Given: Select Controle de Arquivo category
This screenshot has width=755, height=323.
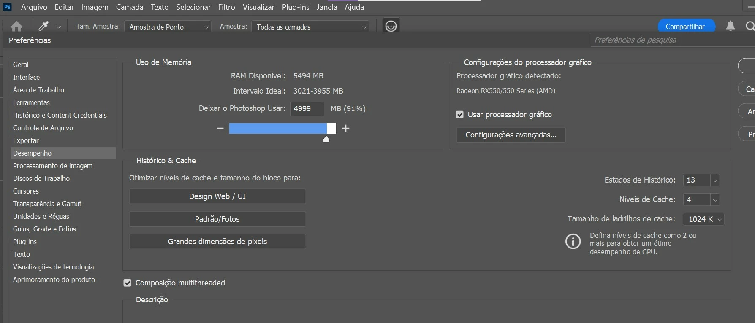Looking at the screenshot, I should [63, 128].
